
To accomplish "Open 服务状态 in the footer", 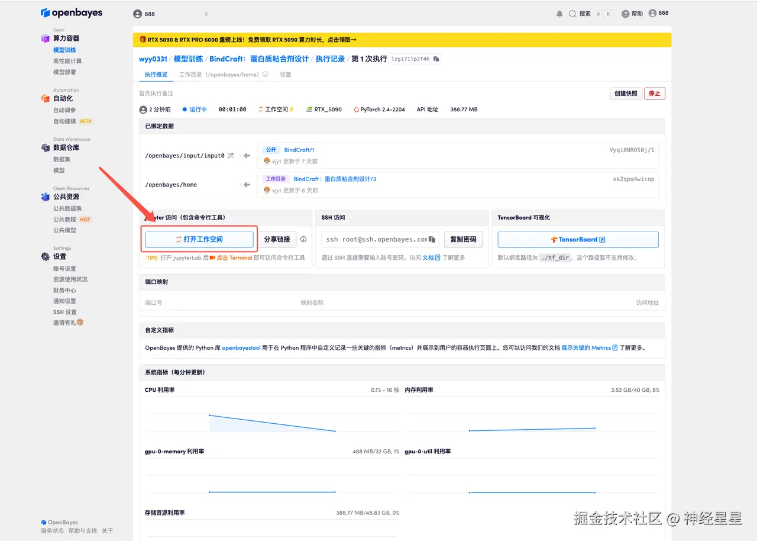I will pos(52,531).
